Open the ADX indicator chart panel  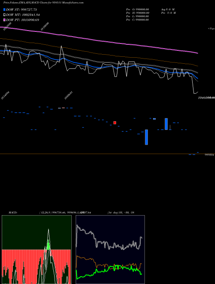point(110,250)
